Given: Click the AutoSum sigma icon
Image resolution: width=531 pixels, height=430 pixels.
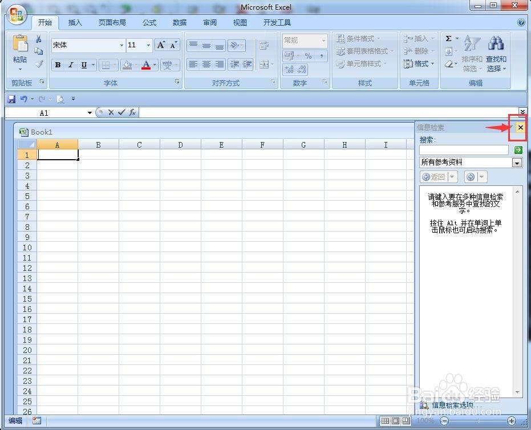Looking at the screenshot, I should (x=449, y=39).
